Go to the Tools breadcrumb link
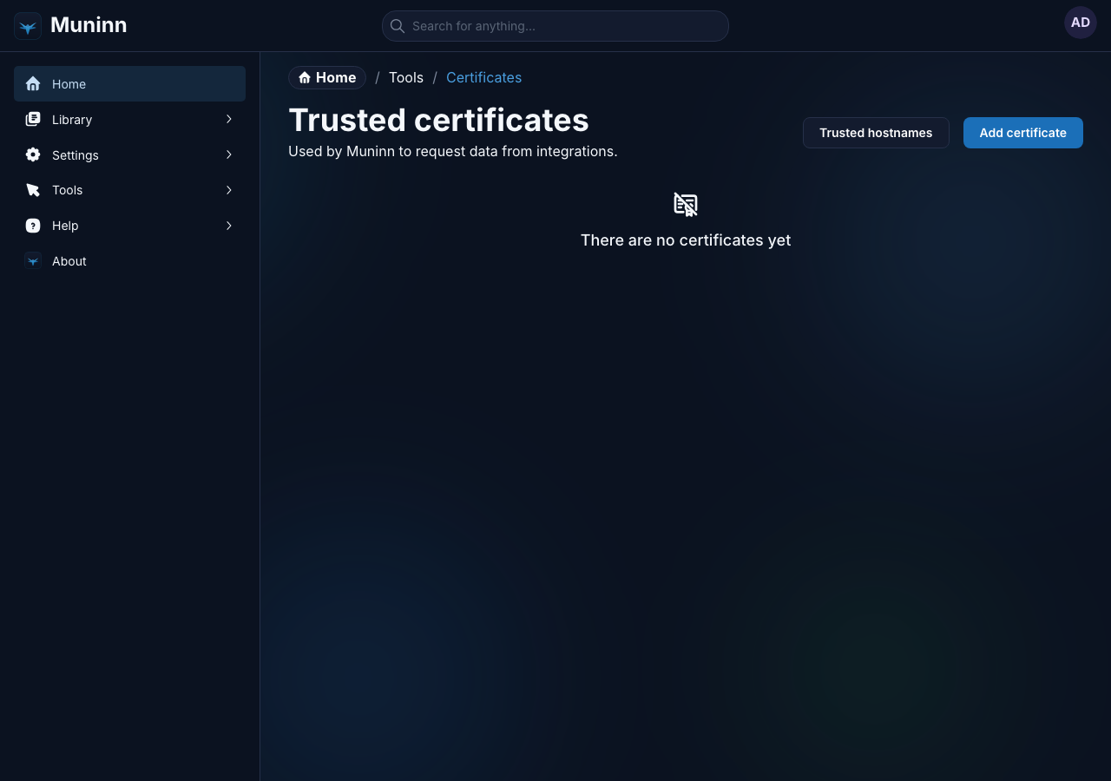The height and width of the screenshot is (781, 1111). [406, 77]
